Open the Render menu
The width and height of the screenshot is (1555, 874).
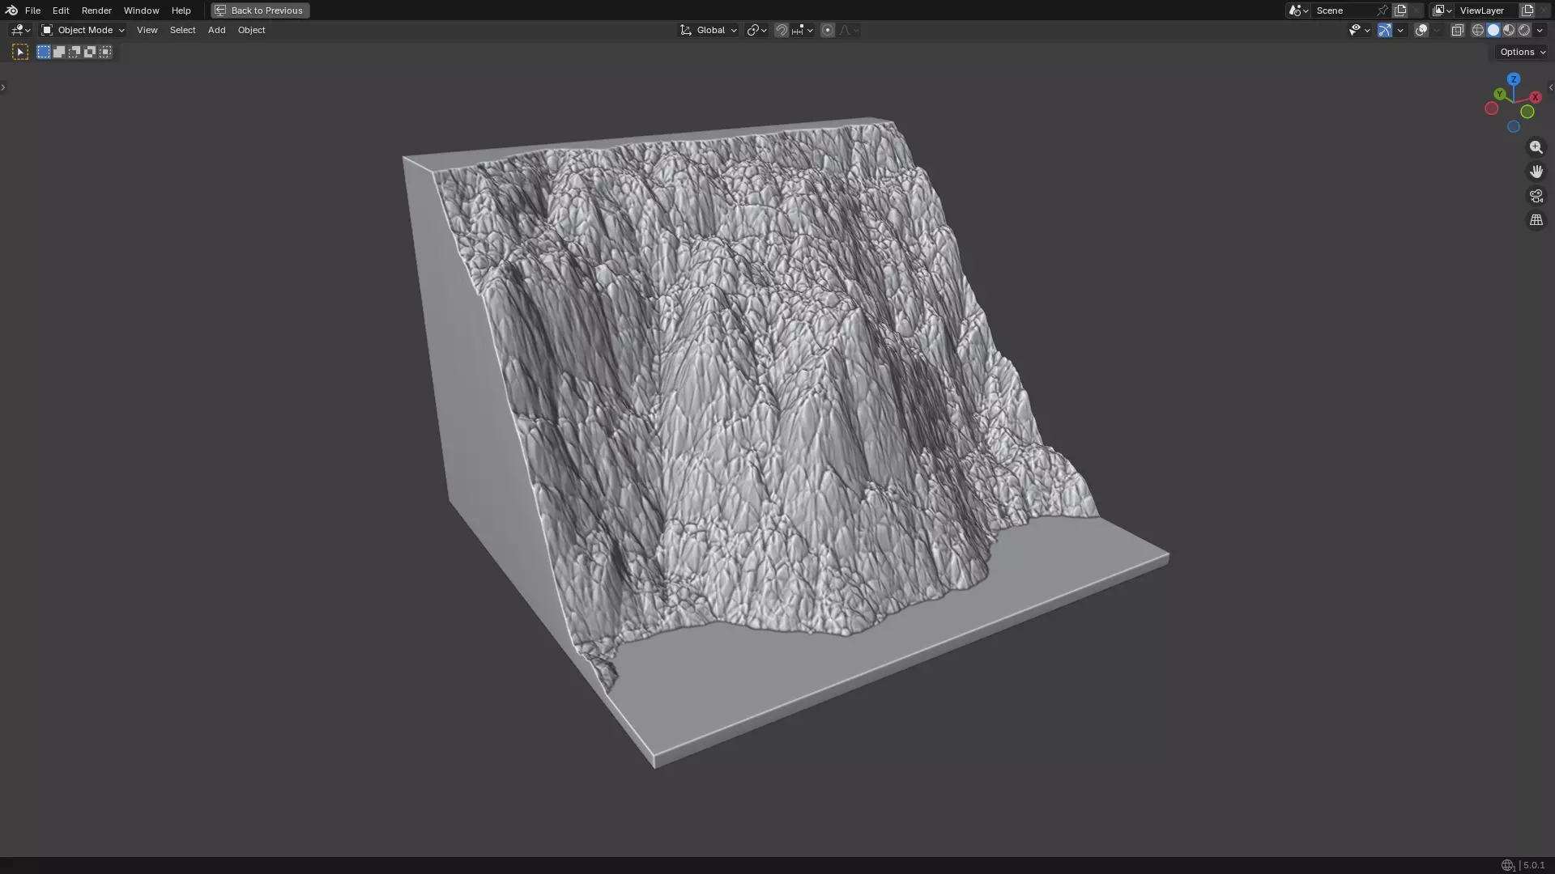(x=96, y=11)
